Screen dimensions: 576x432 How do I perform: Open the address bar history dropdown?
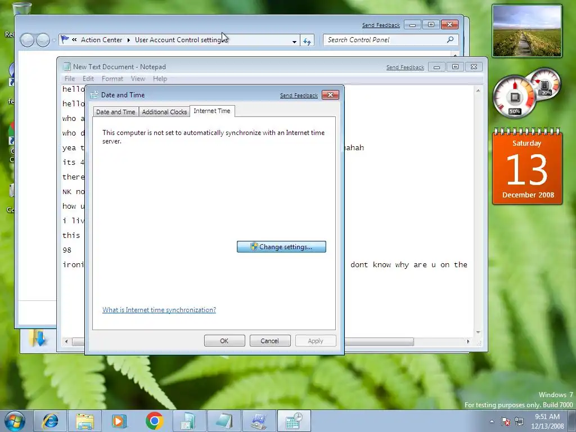tap(294, 42)
